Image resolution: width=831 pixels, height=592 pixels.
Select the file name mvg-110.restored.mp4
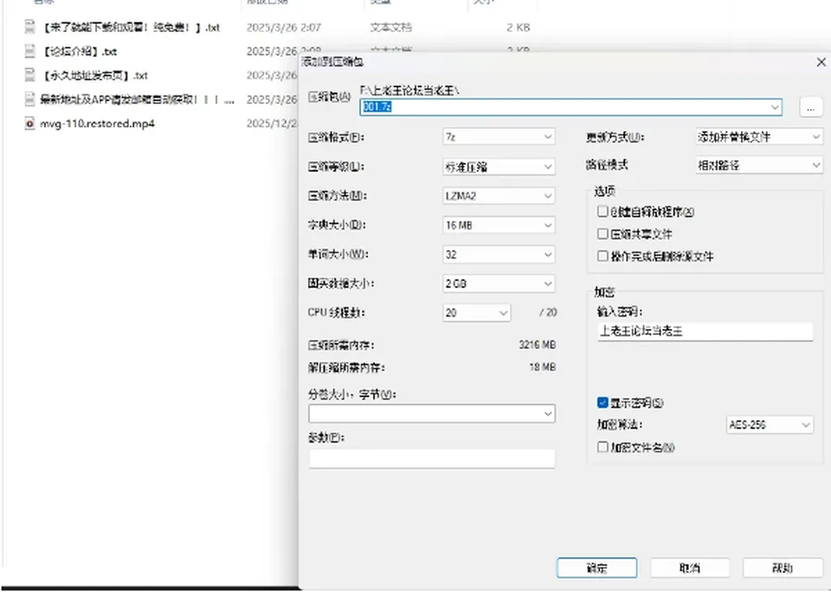(98, 124)
